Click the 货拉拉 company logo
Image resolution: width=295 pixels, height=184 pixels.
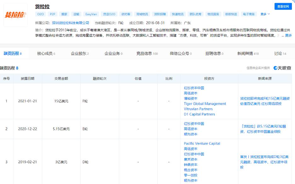[15, 15]
